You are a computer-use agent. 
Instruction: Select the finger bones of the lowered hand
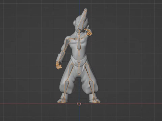pos(59,65)
